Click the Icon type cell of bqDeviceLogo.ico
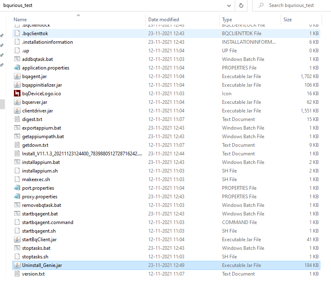Screen dimensions: 331x287 227,94
